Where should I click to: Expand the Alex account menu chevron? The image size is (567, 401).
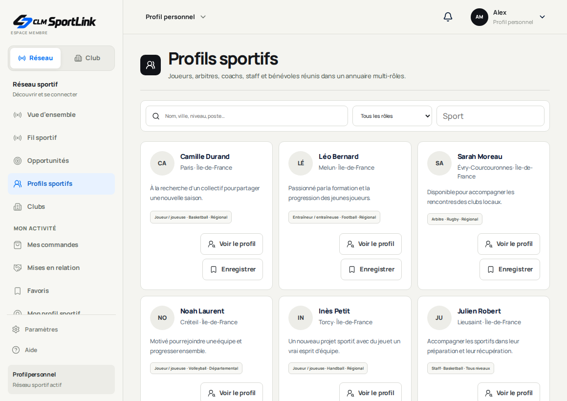tap(542, 17)
